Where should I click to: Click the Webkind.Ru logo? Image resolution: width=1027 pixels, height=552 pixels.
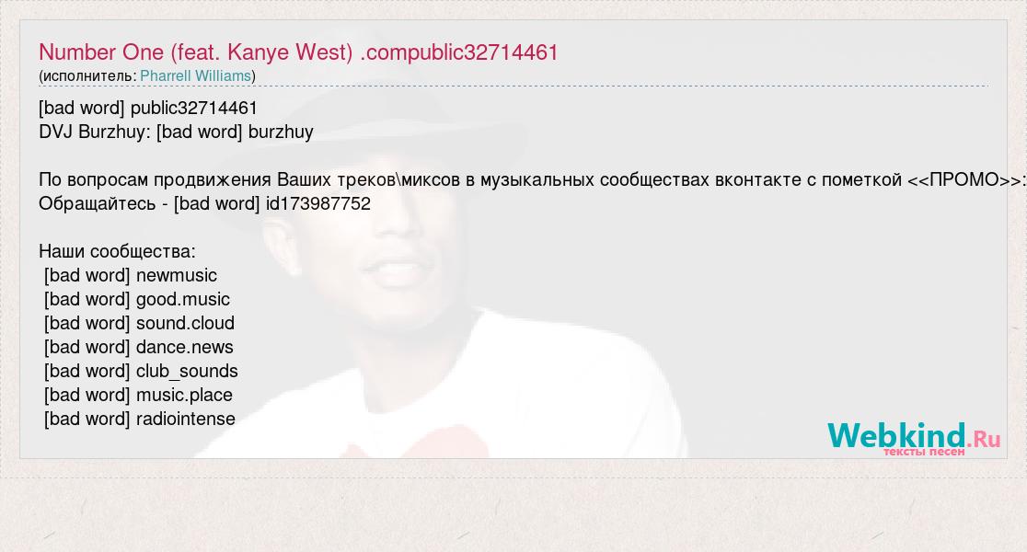pos(914,436)
